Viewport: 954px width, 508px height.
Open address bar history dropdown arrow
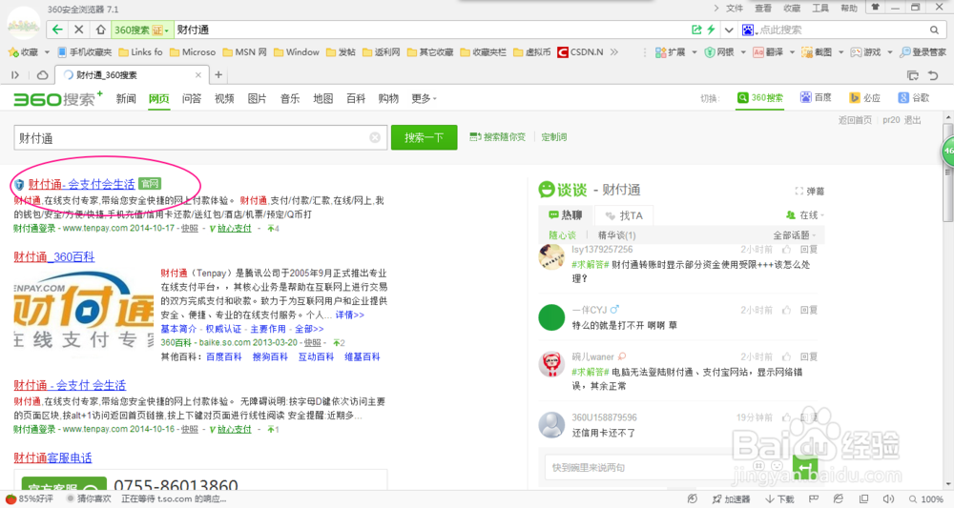pos(728,30)
